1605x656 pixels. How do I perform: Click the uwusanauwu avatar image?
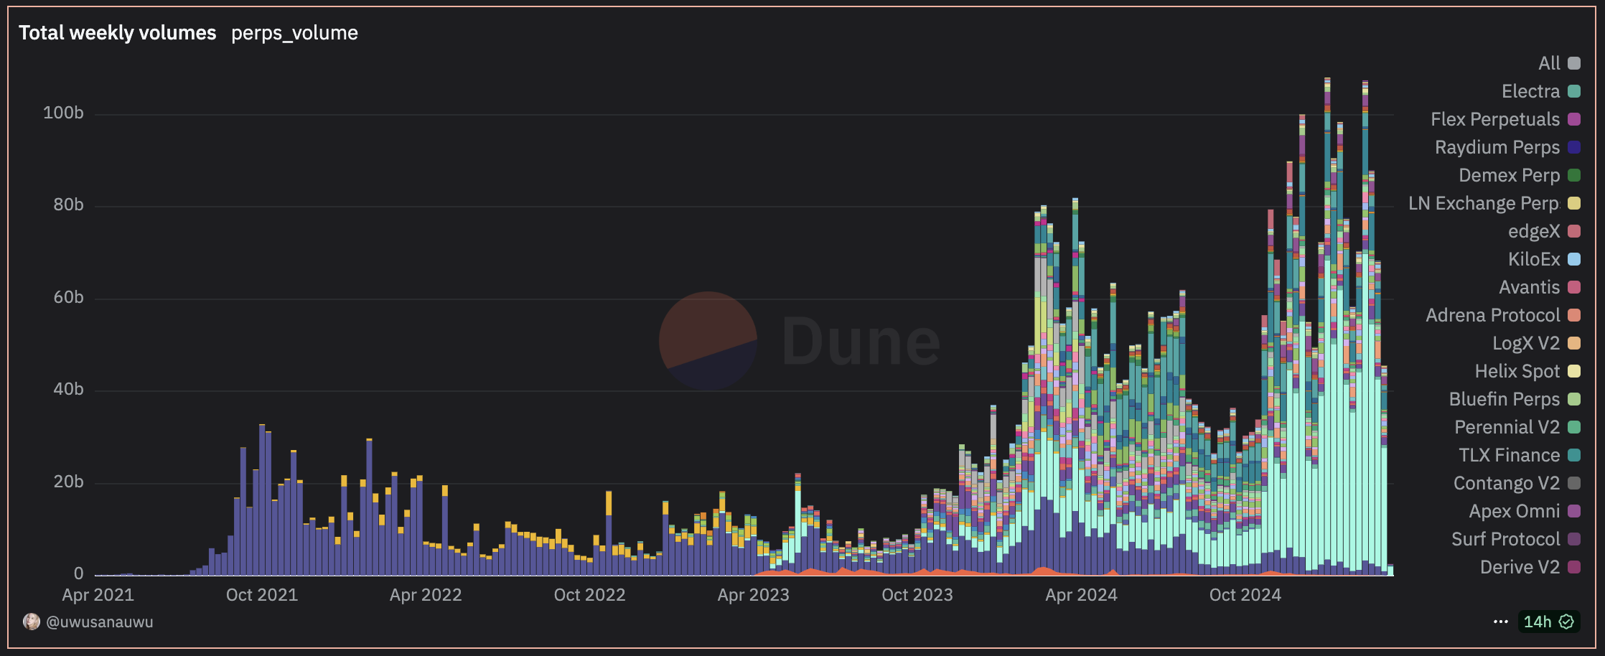pos(32,622)
